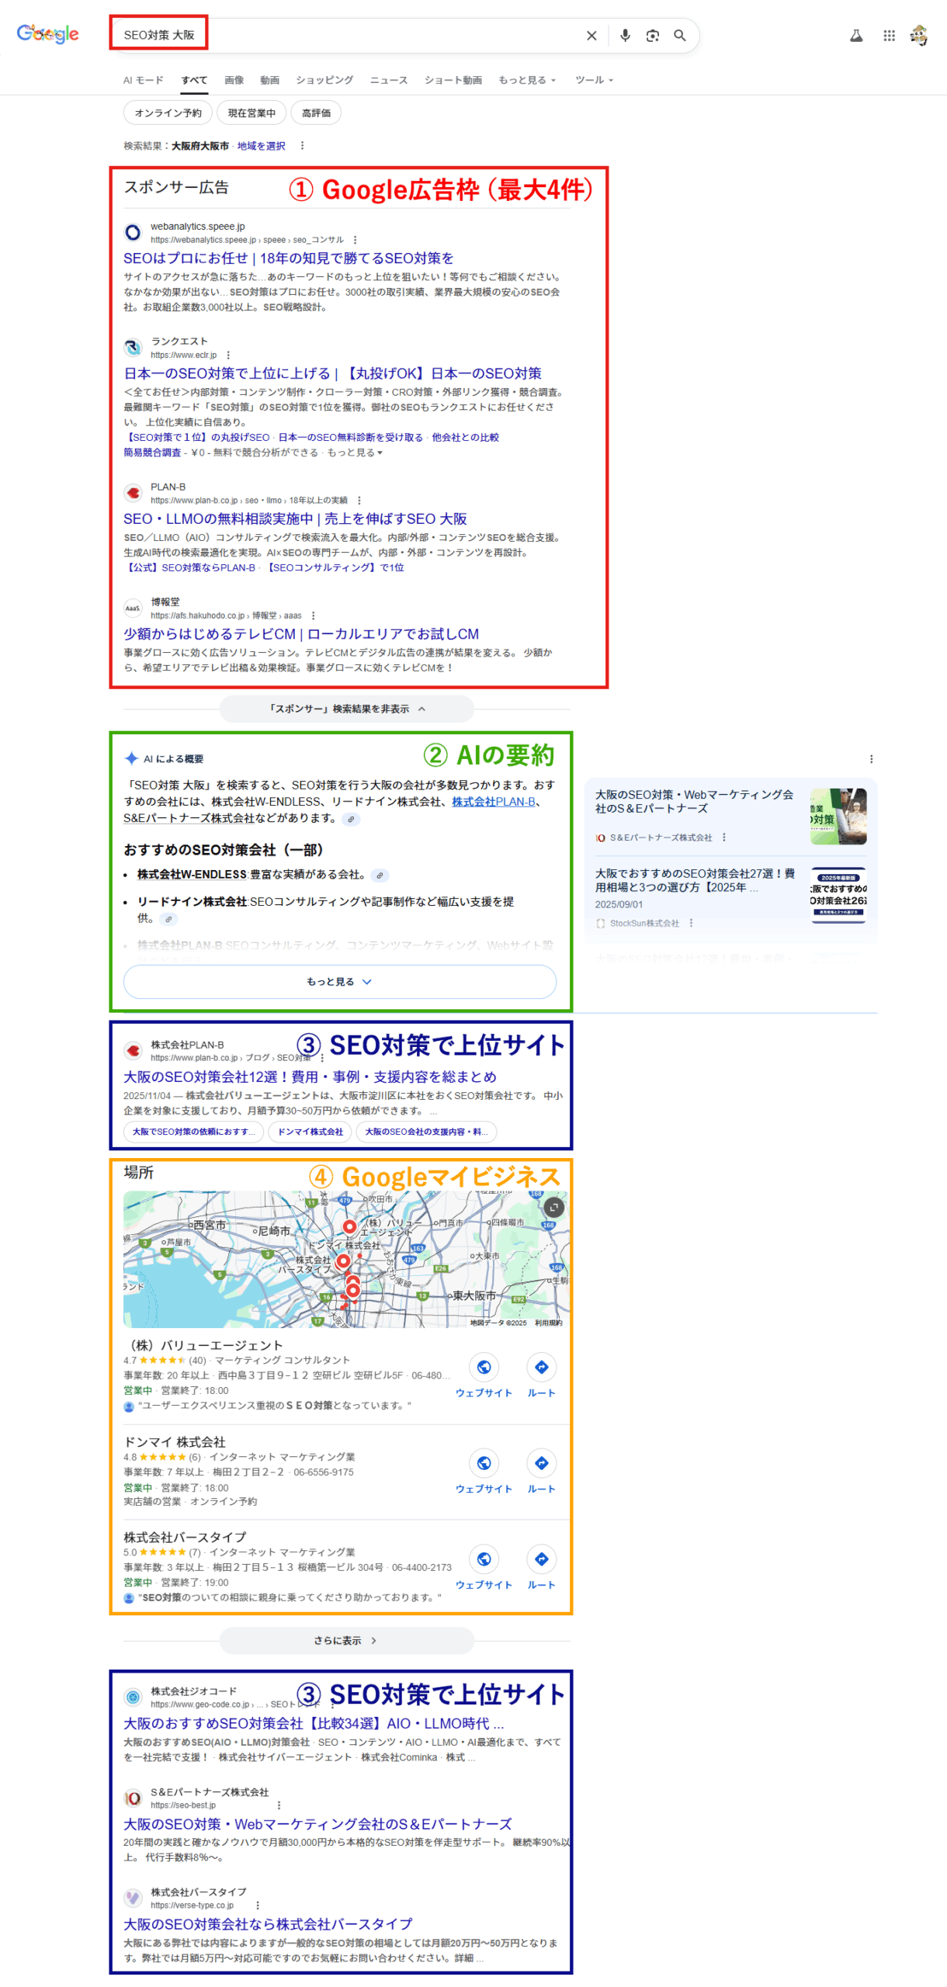Click the voice search microphone icon
This screenshot has width=947, height=1987.
click(x=625, y=36)
